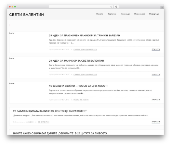Click hover thumbnail of 16 ЗВЕЗДНИ ДВОЙКИ article
The width and height of the screenshot is (171, 145).
point(12,84)
